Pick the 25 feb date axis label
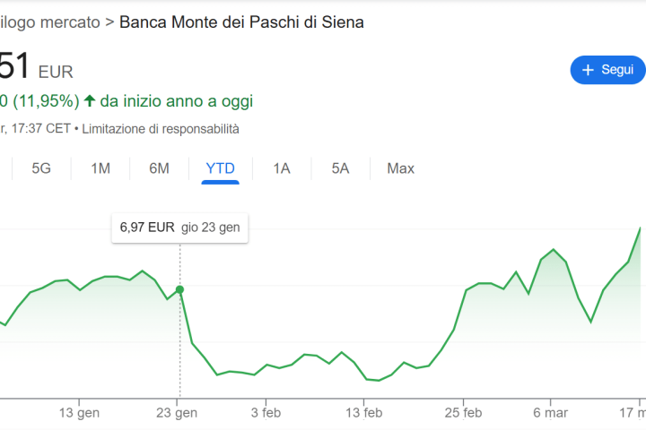The height and width of the screenshot is (430, 646). pos(462,413)
